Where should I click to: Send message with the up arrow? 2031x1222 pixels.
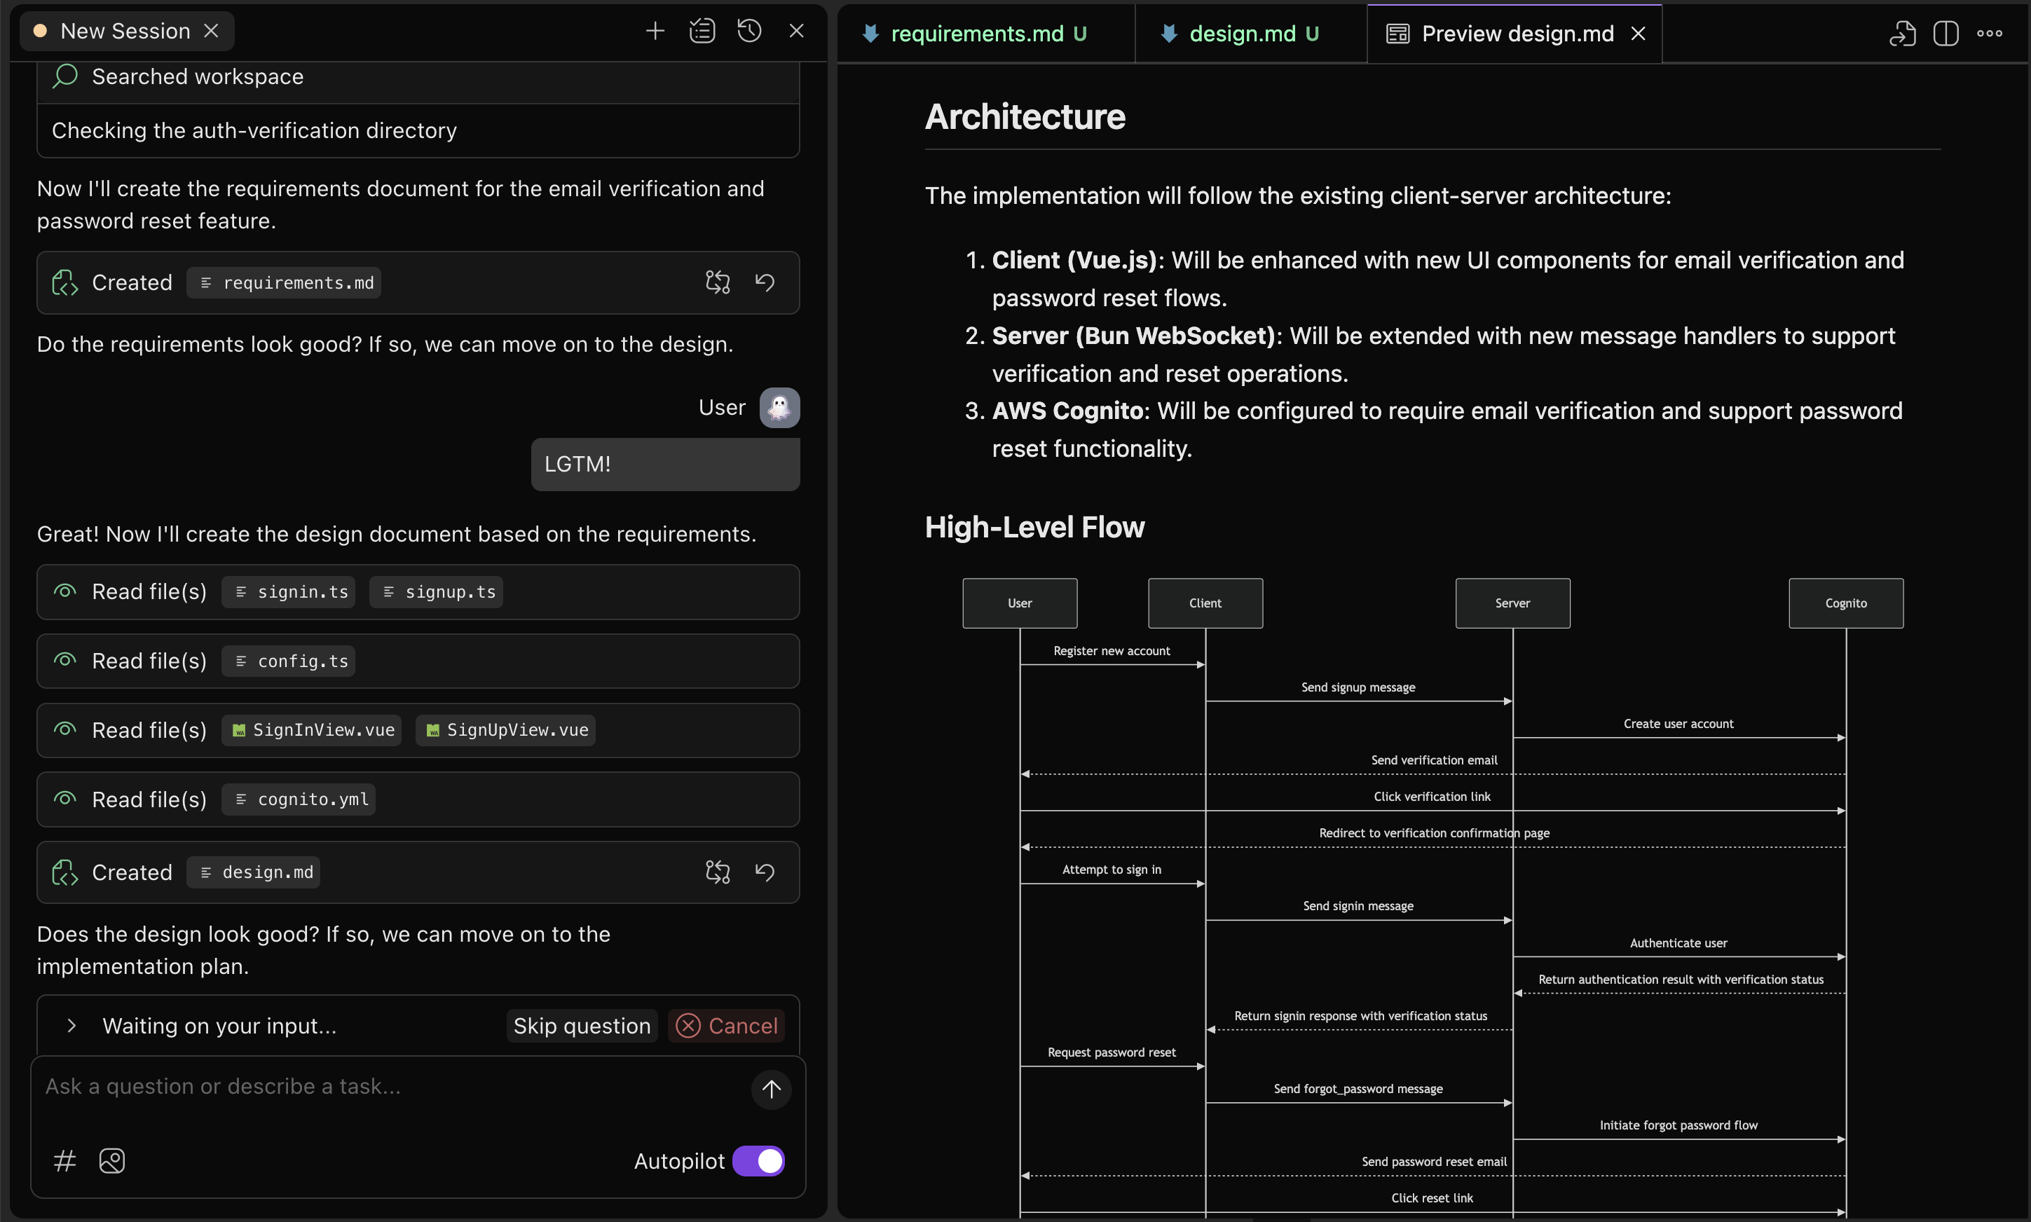click(x=771, y=1090)
